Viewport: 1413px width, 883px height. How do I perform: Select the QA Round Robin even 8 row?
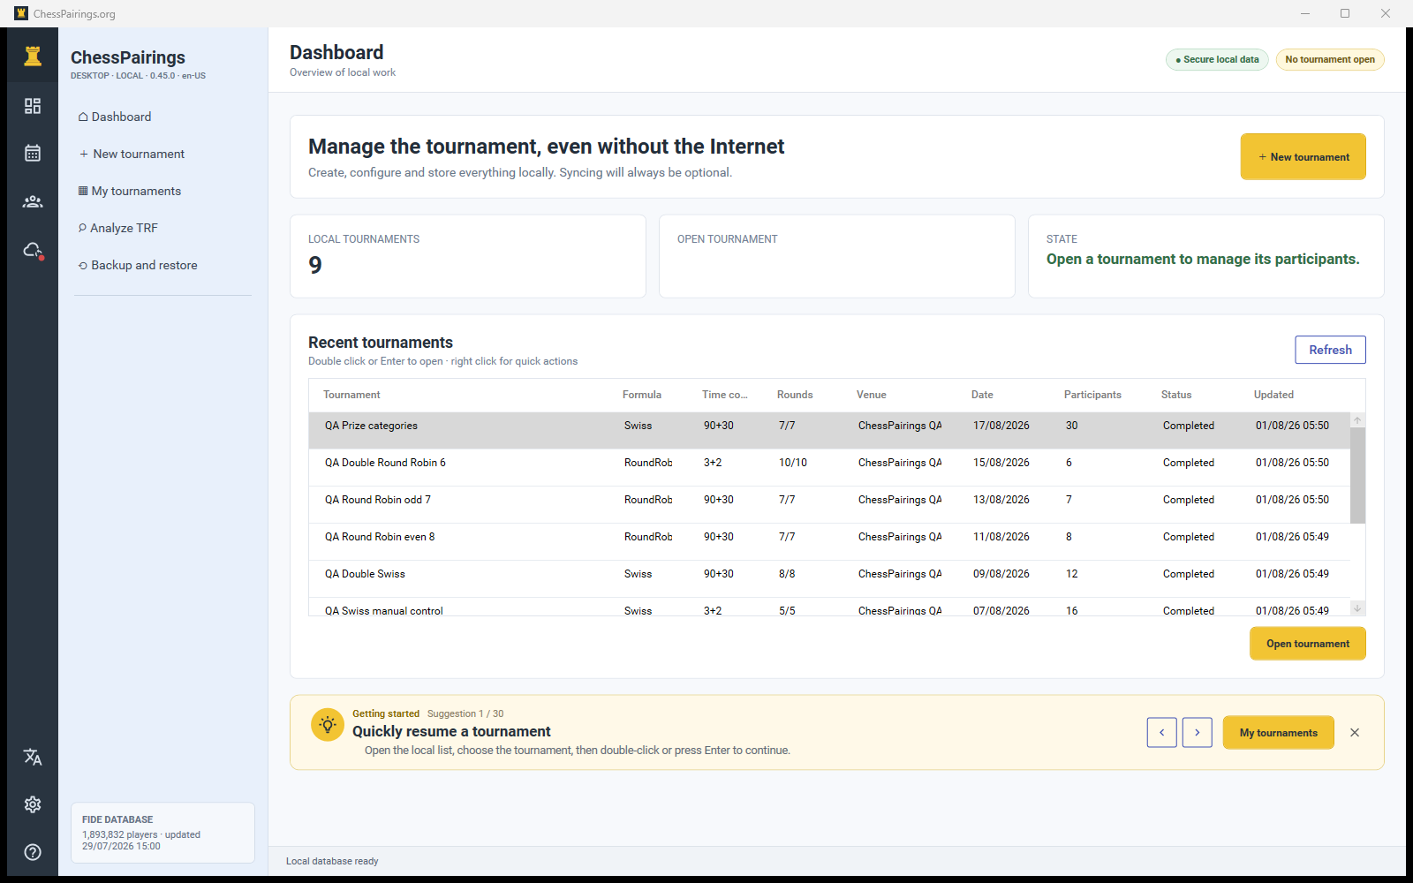pos(829,541)
